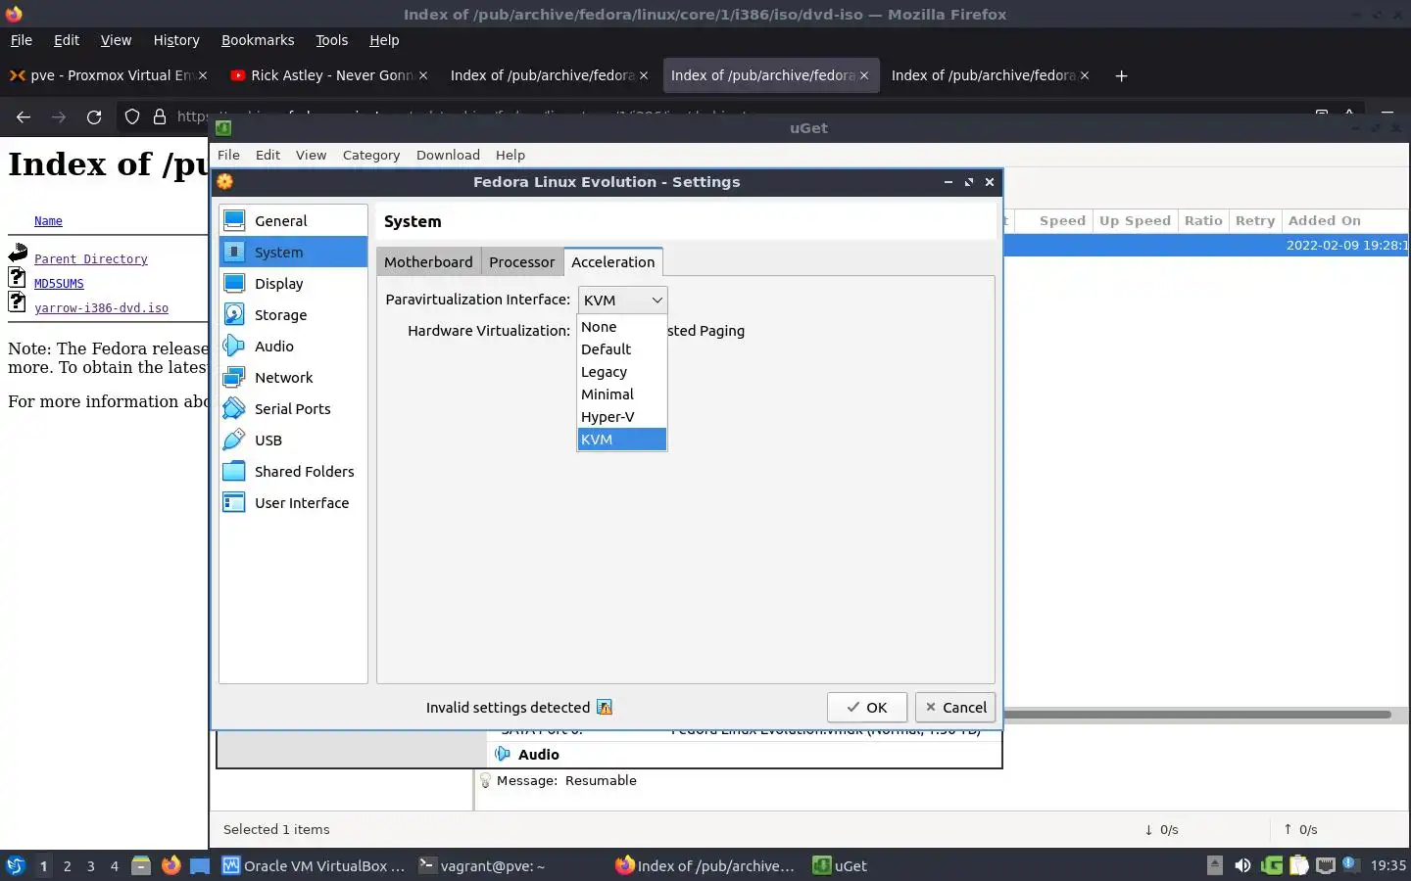
Task: Close the Rick Astley tab
Action: pos(423,75)
